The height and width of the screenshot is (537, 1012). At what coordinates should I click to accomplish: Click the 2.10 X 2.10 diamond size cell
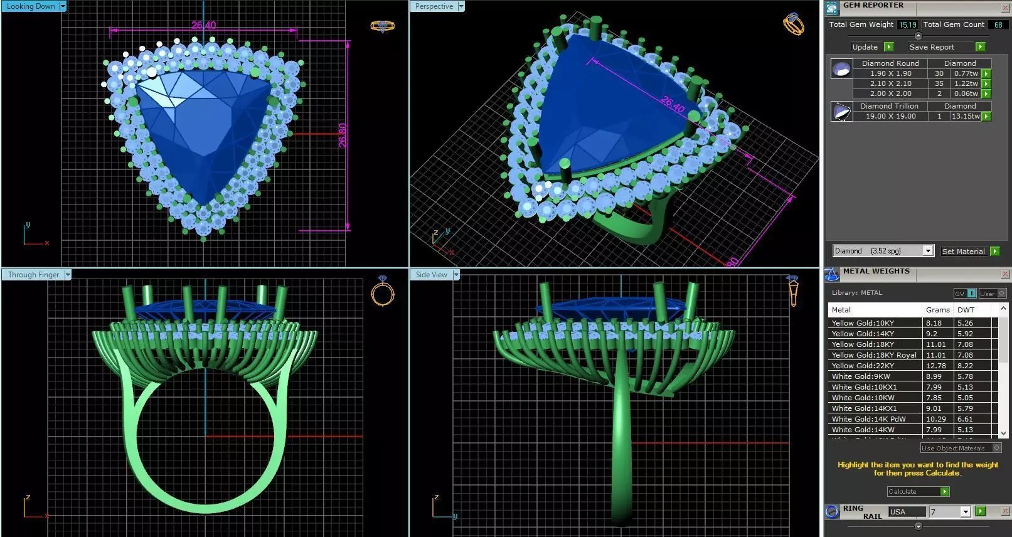pos(890,83)
